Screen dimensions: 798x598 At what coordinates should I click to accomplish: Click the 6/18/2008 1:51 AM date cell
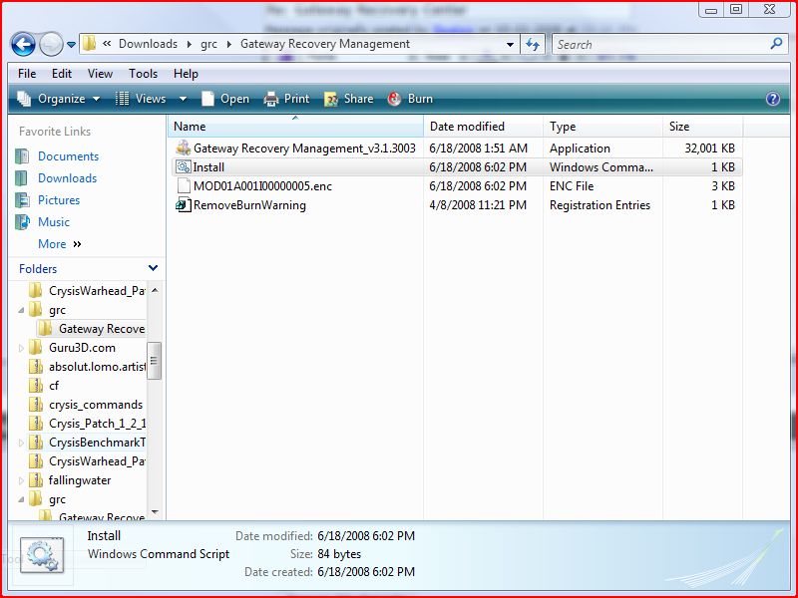click(479, 149)
